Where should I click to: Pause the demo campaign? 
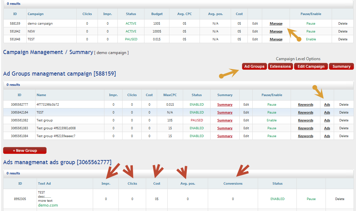[311, 24]
